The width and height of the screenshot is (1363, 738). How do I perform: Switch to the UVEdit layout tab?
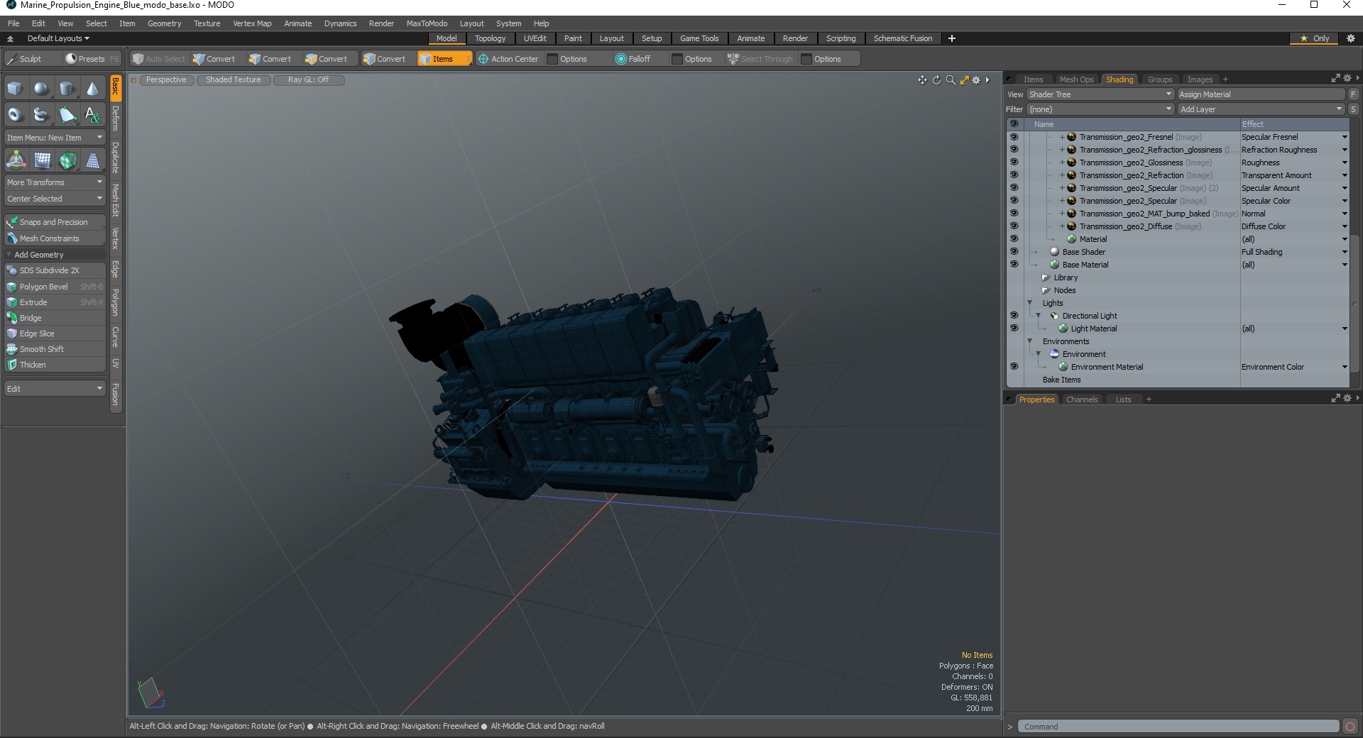[535, 38]
